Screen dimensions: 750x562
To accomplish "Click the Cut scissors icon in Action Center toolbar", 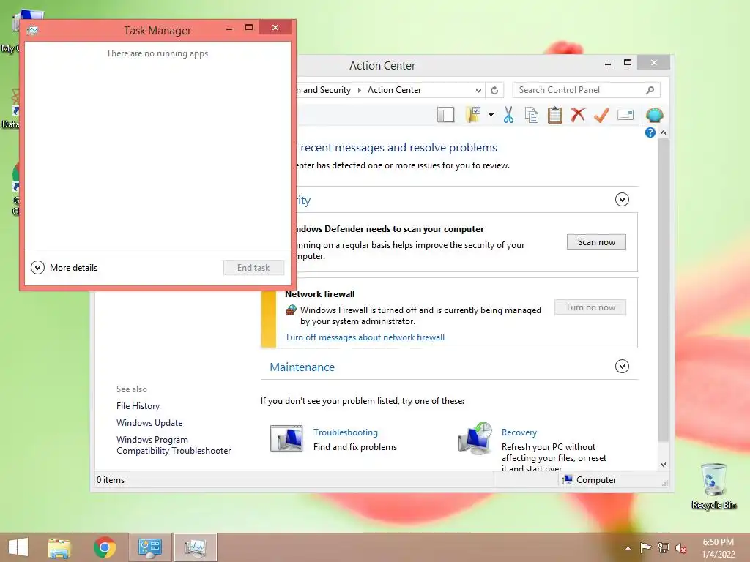I will [508, 115].
